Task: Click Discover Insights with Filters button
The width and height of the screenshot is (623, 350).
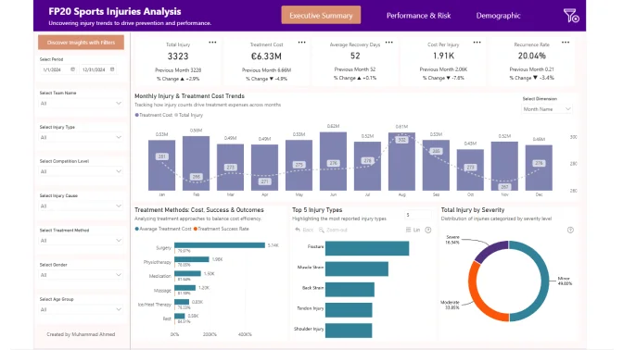Action: 81,43
